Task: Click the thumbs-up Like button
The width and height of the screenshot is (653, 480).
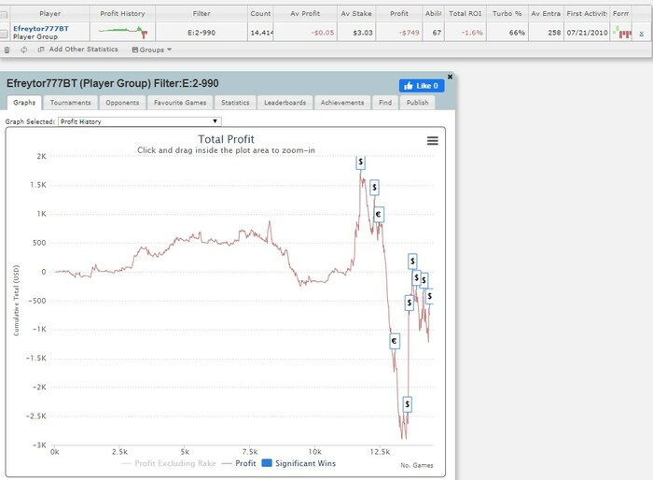Action: pyautogui.click(x=422, y=86)
